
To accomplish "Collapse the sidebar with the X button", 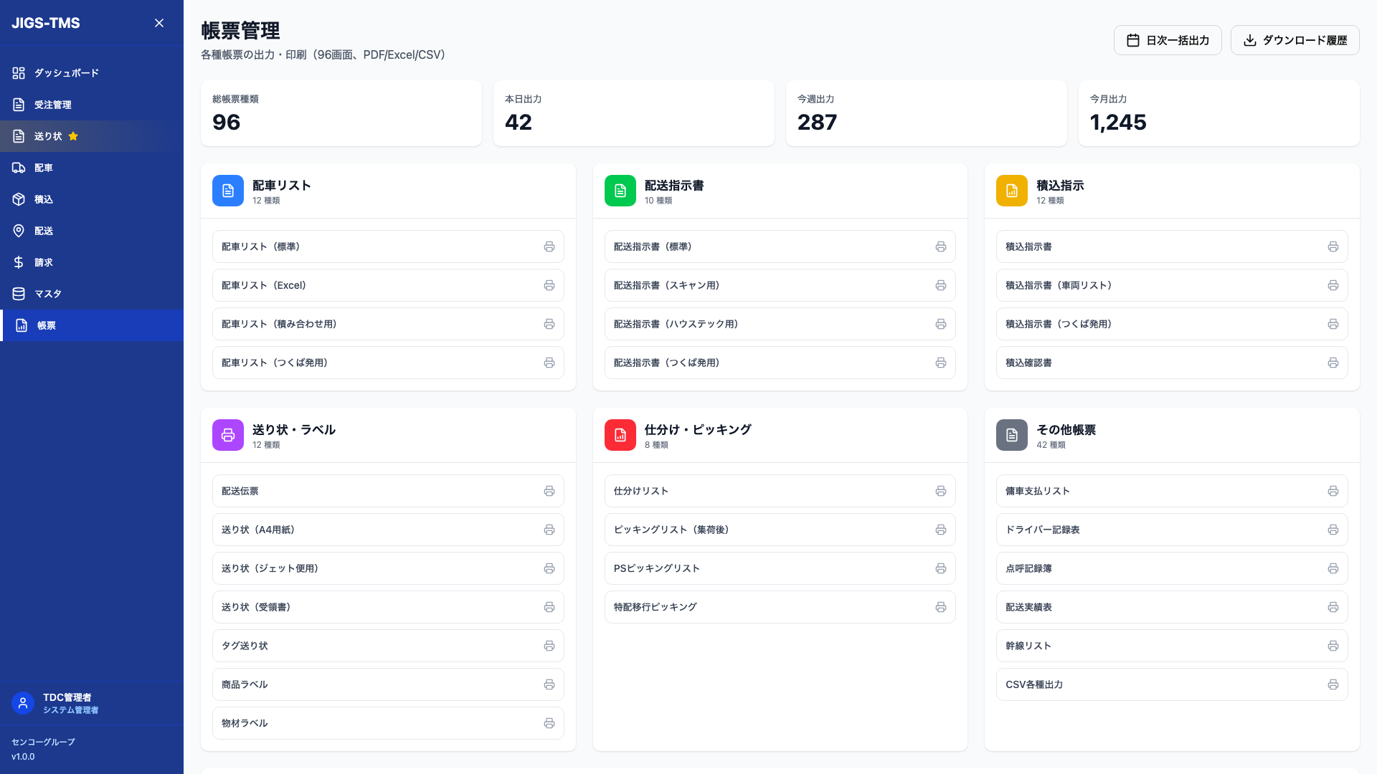I will point(159,23).
